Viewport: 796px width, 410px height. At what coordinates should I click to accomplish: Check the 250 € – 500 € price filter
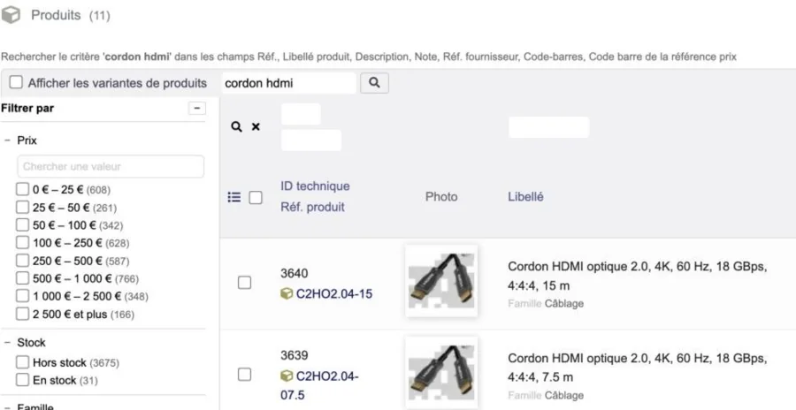(x=22, y=261)
